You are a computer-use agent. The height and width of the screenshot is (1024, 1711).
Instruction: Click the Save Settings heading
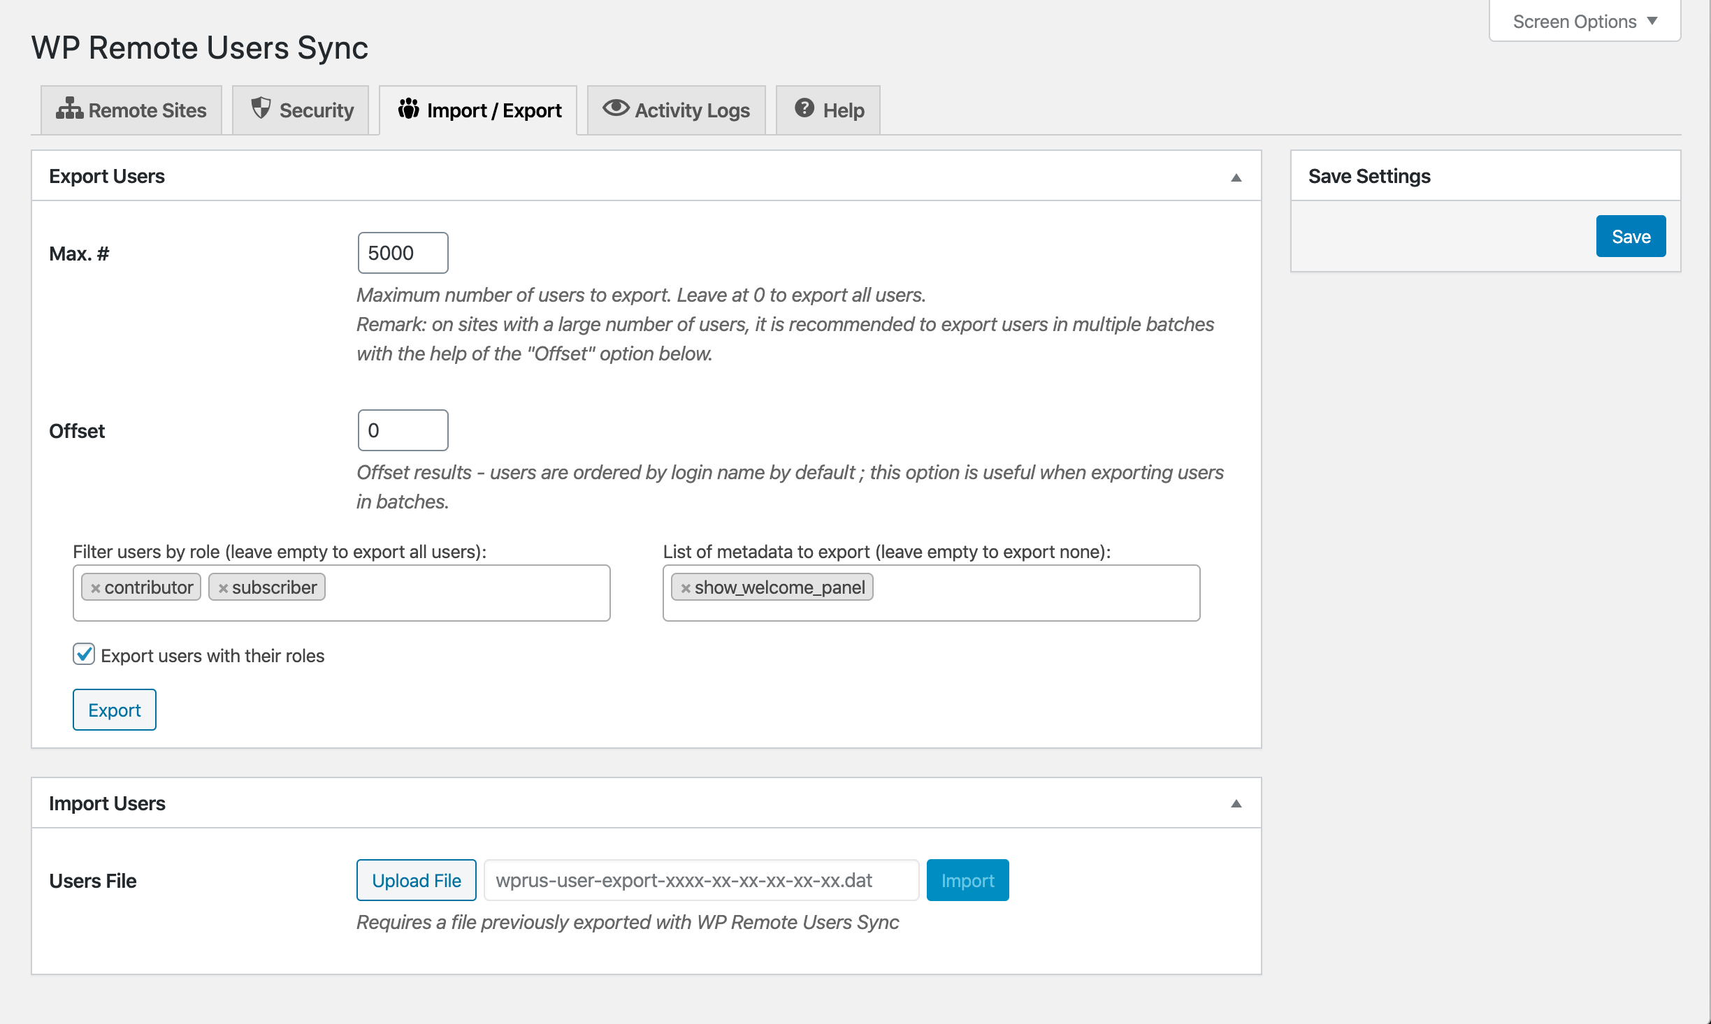click(1369, 176)
